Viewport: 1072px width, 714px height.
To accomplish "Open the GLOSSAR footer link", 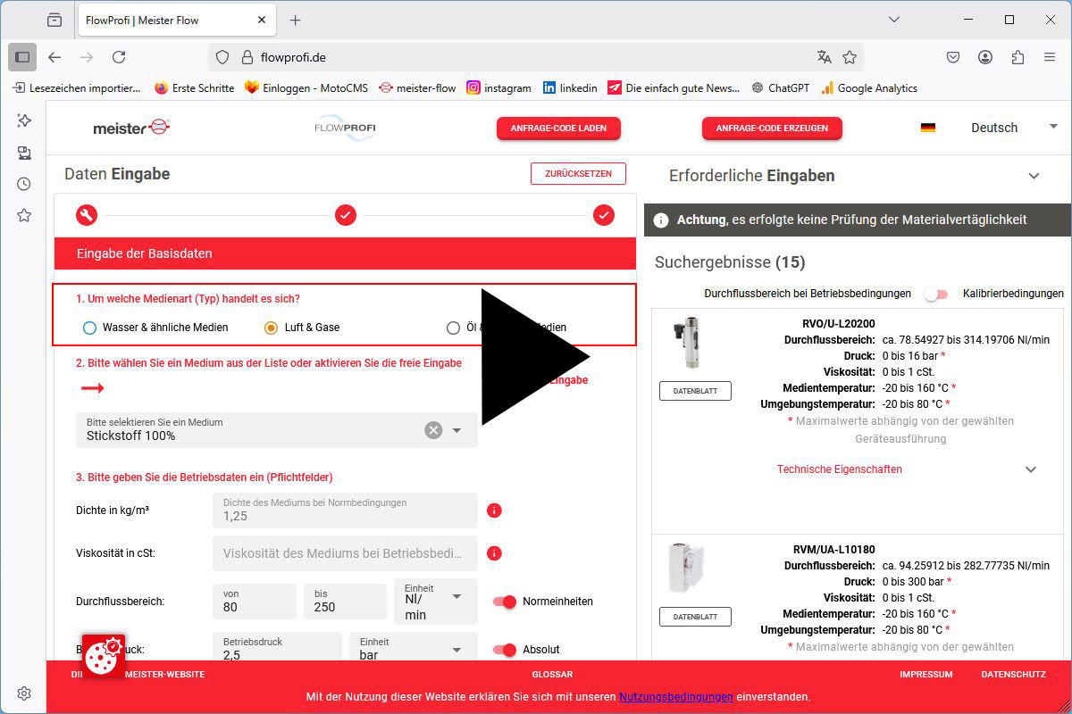I will click(x=552, y=675).
